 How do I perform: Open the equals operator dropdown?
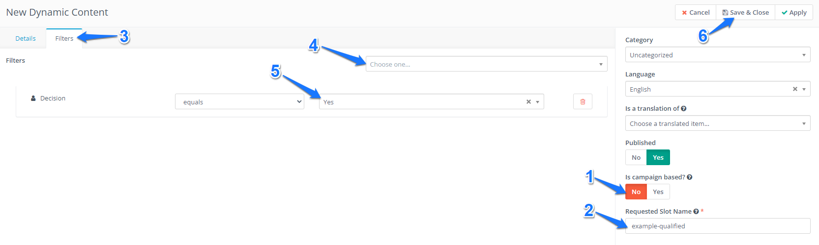click(x=239, y=102)
